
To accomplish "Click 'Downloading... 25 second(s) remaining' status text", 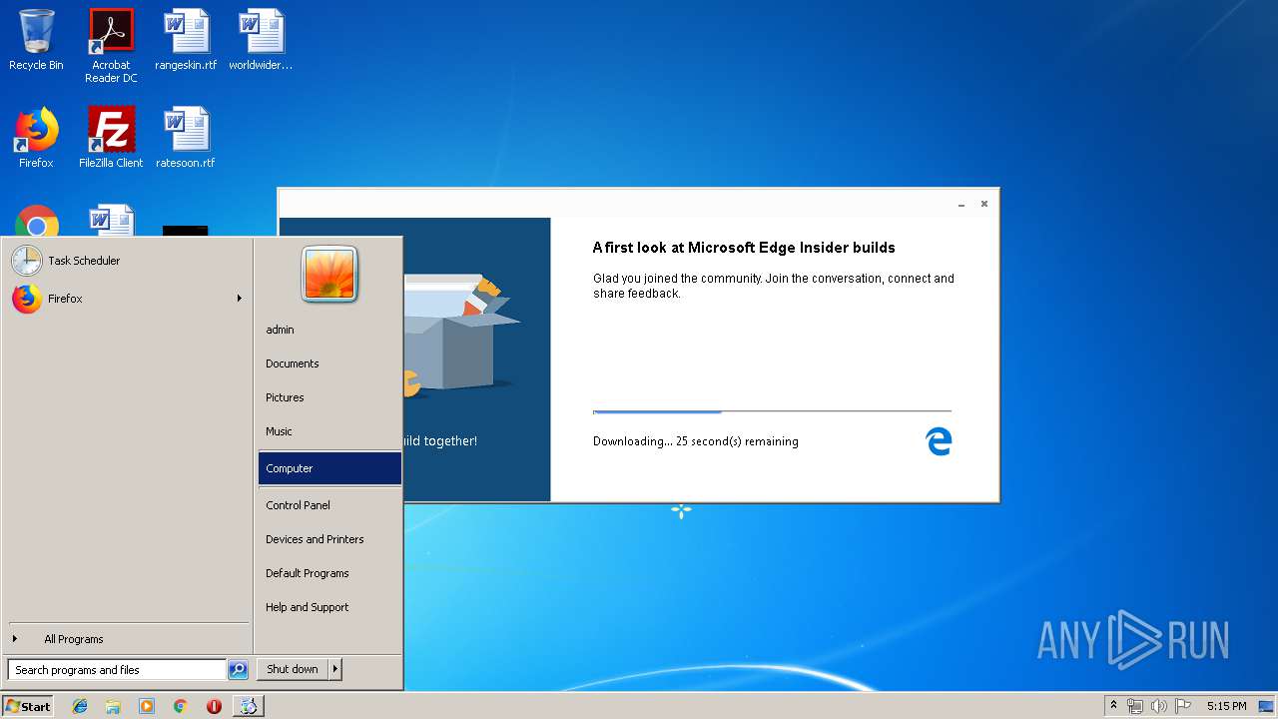I will 696,441.
